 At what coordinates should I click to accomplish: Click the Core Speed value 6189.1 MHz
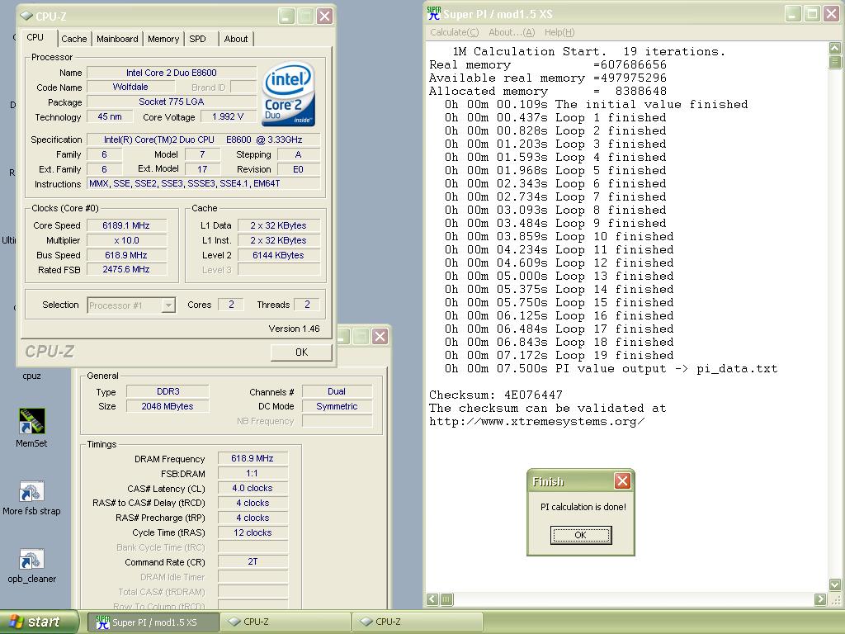[126, 225]
